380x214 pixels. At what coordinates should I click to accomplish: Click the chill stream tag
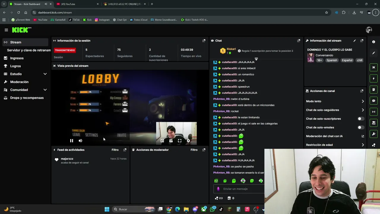(x=360, y=60)
